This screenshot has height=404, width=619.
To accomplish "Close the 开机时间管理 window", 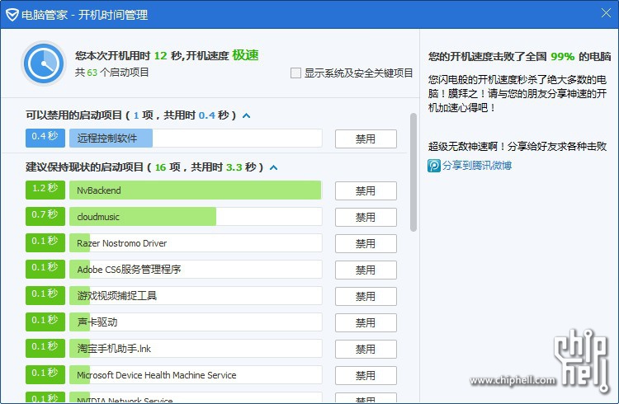I will [x=606, y=13].
